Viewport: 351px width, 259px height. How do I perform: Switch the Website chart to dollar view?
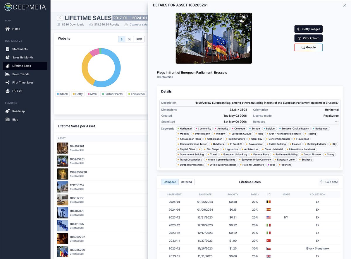tap(121, 39)
